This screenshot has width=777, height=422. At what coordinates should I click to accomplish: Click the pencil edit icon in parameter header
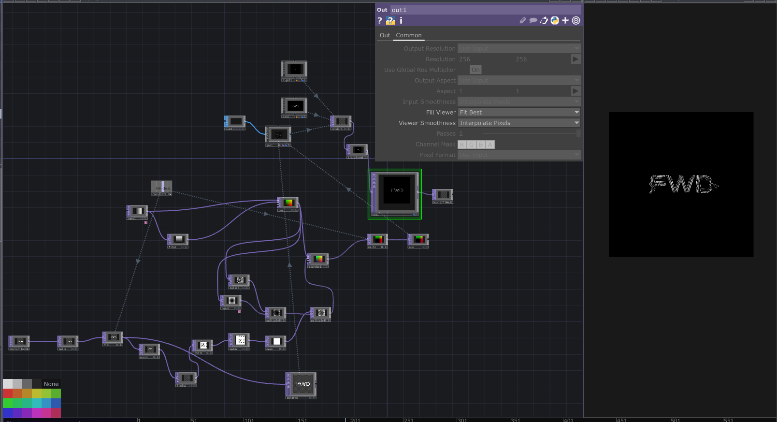[523, 20]
